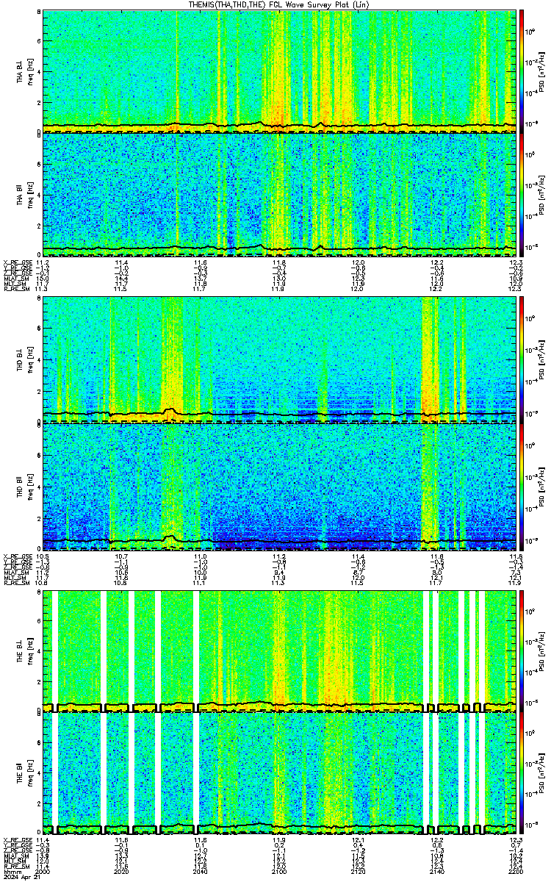Click the 2120 time tick label
The height and width of the screenshot is (882, 551).
[358, 872]
